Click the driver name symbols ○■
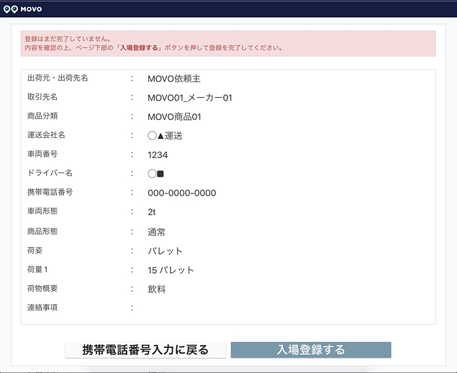 click(x=155, y=174)
